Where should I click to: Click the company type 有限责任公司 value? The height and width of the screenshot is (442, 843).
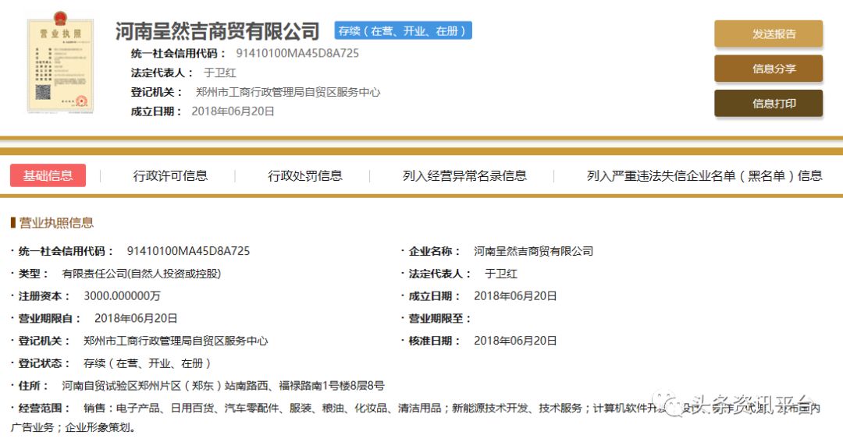[141, 274]
